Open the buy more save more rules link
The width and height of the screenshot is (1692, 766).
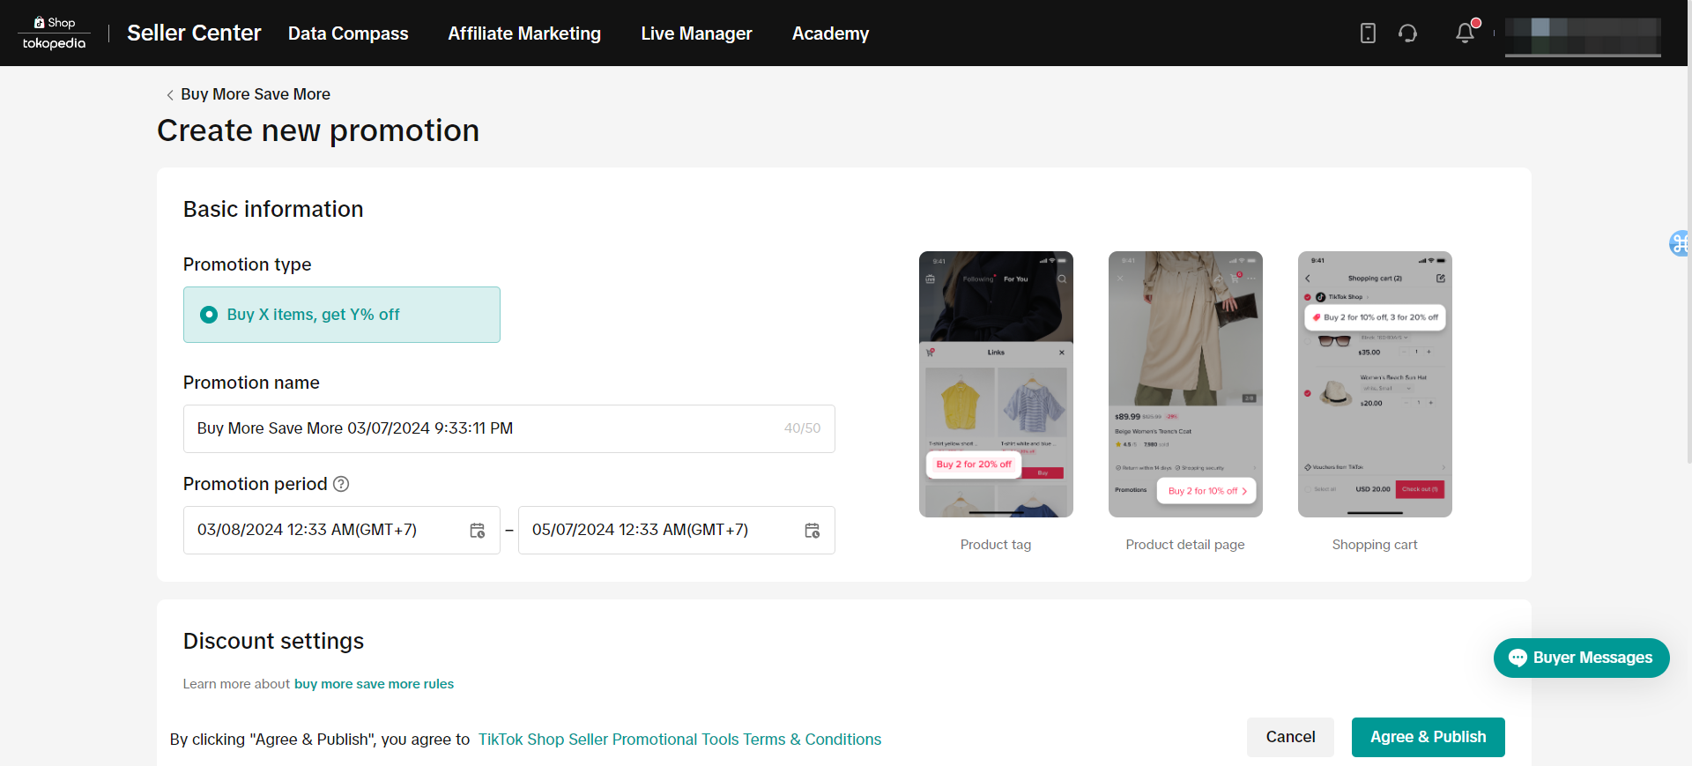click(374, 684)
